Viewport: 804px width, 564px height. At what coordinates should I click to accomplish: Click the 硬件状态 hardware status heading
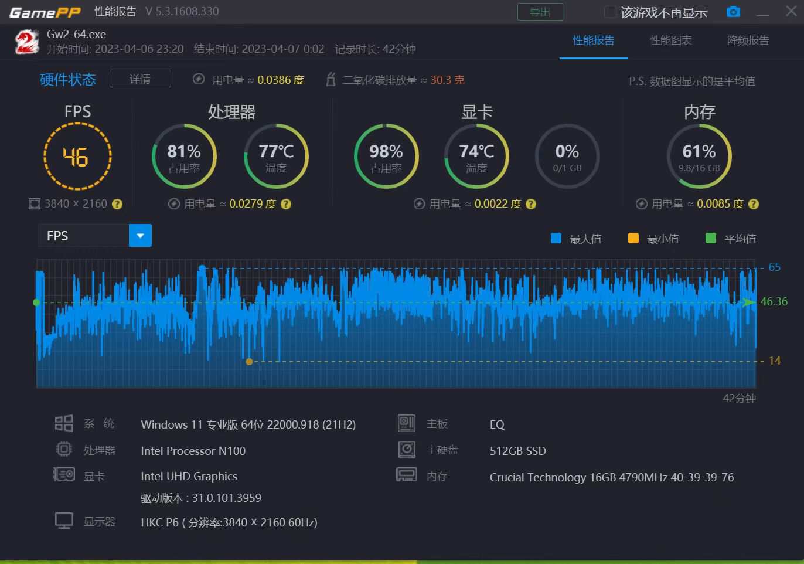tap(68, 80)
